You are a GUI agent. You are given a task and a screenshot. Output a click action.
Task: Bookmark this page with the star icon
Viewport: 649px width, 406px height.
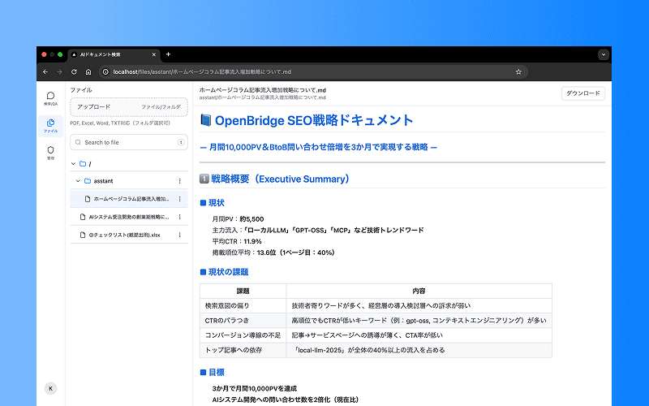(x=518, y=71)
